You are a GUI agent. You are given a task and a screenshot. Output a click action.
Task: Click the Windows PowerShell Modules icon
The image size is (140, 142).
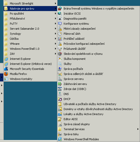(x=60, y=139)
